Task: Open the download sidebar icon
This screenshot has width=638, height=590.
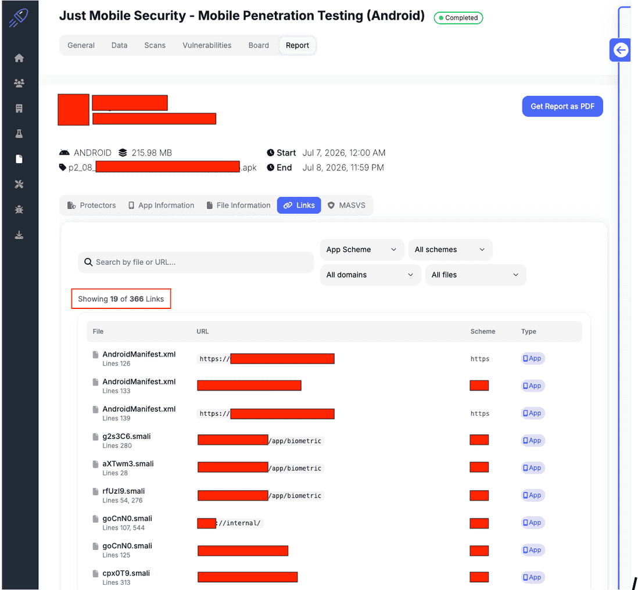Action: [19, 235]
